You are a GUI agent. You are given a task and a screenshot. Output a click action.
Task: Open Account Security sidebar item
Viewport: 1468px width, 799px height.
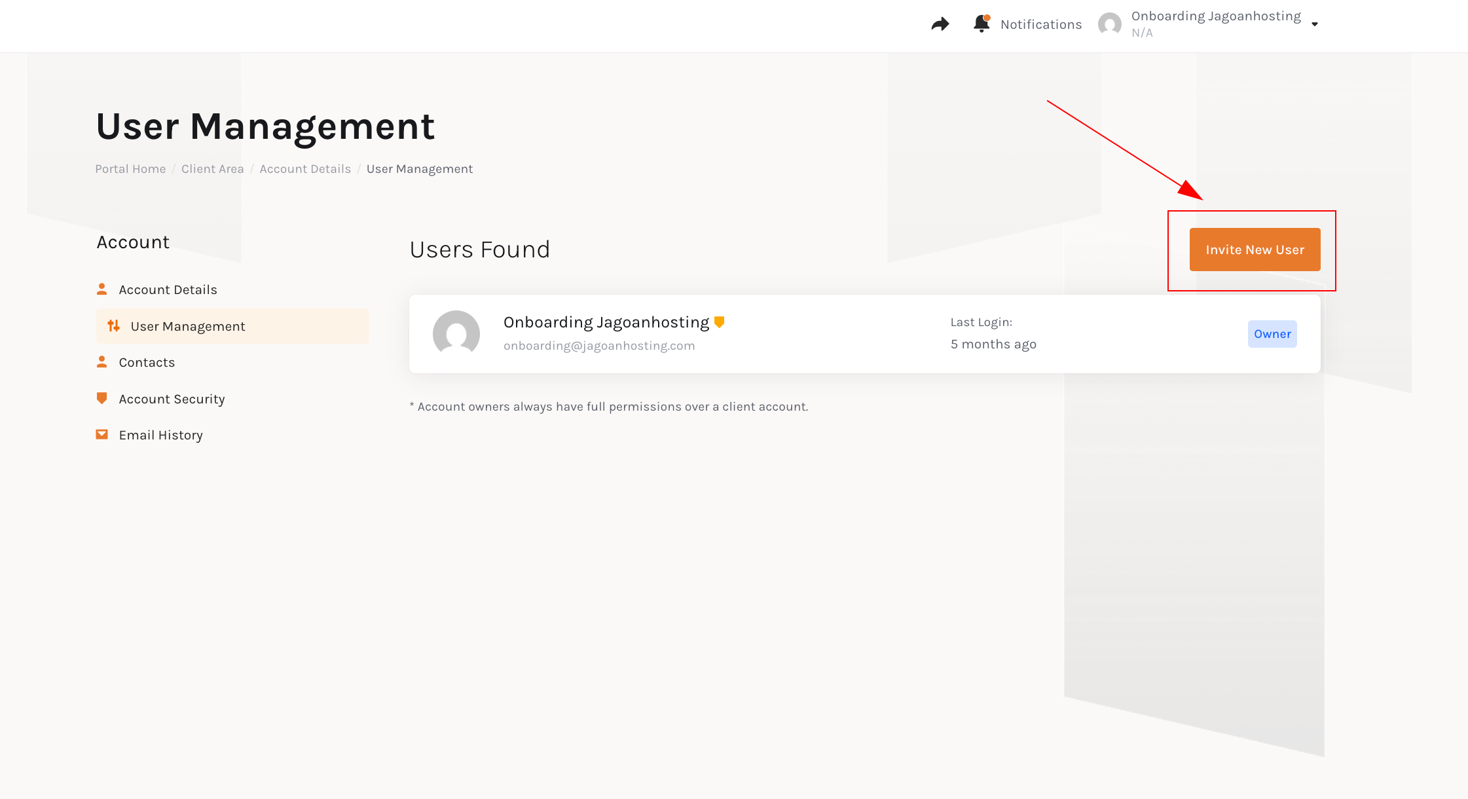[x=172, y=399]
